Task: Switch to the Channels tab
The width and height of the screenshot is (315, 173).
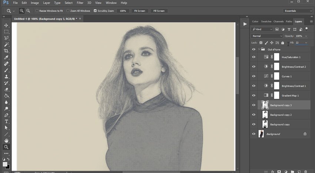Action: click(278, 22)
